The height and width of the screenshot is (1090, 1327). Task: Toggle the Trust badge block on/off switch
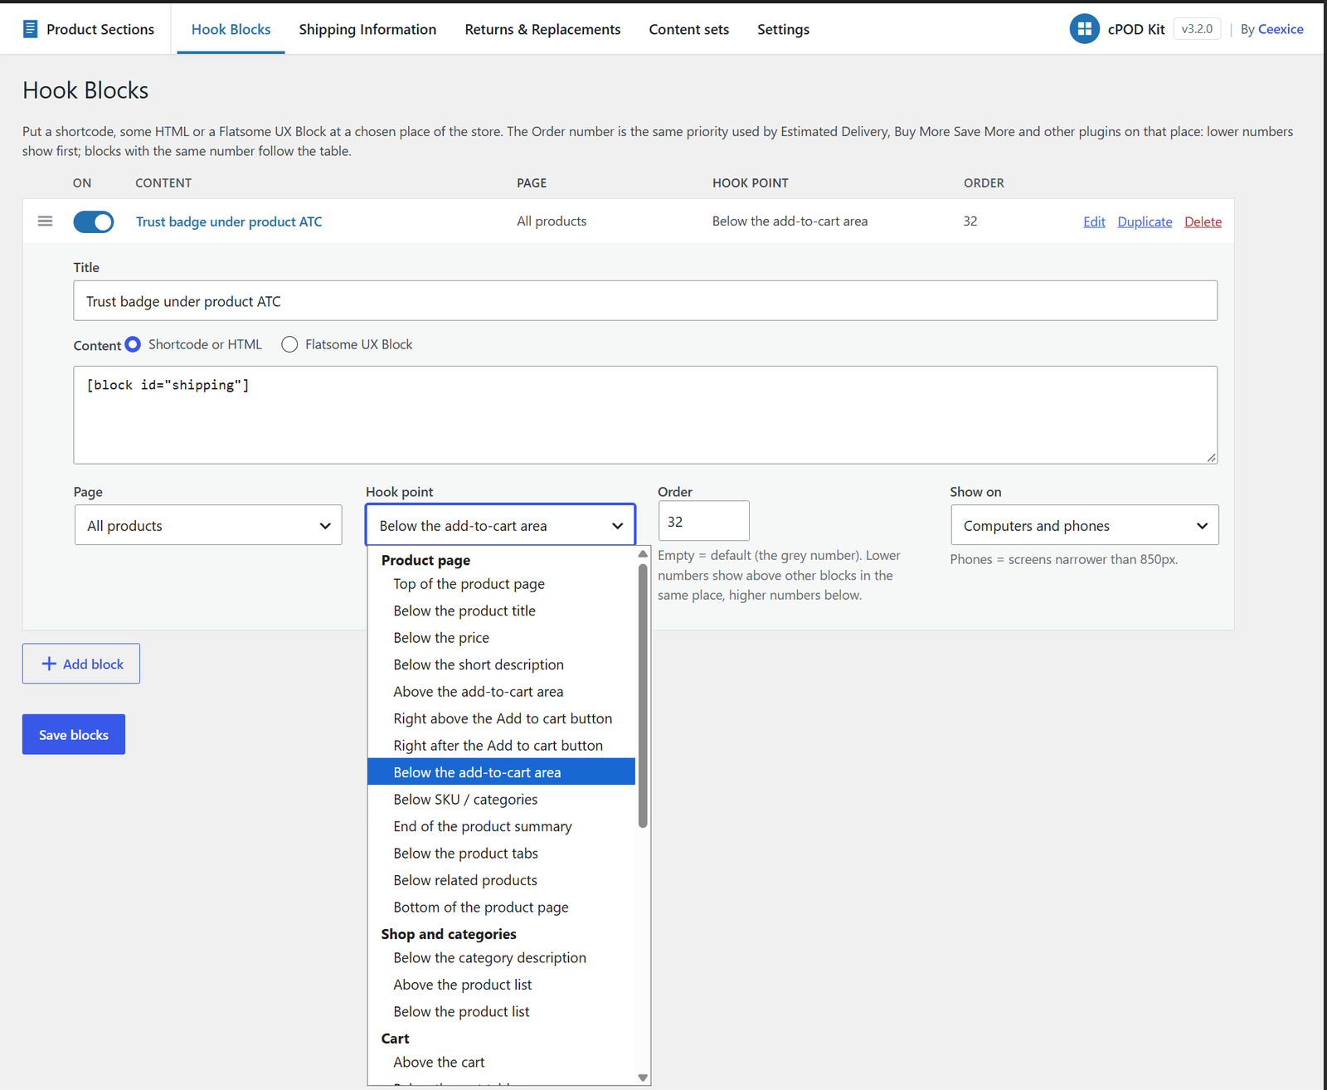click(94, 221)
